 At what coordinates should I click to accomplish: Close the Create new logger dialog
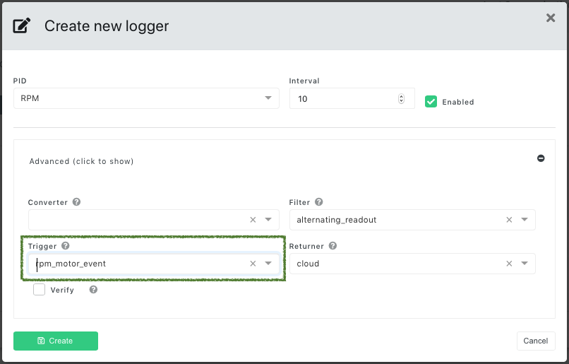pyautogui.click(x=551, y=18)
